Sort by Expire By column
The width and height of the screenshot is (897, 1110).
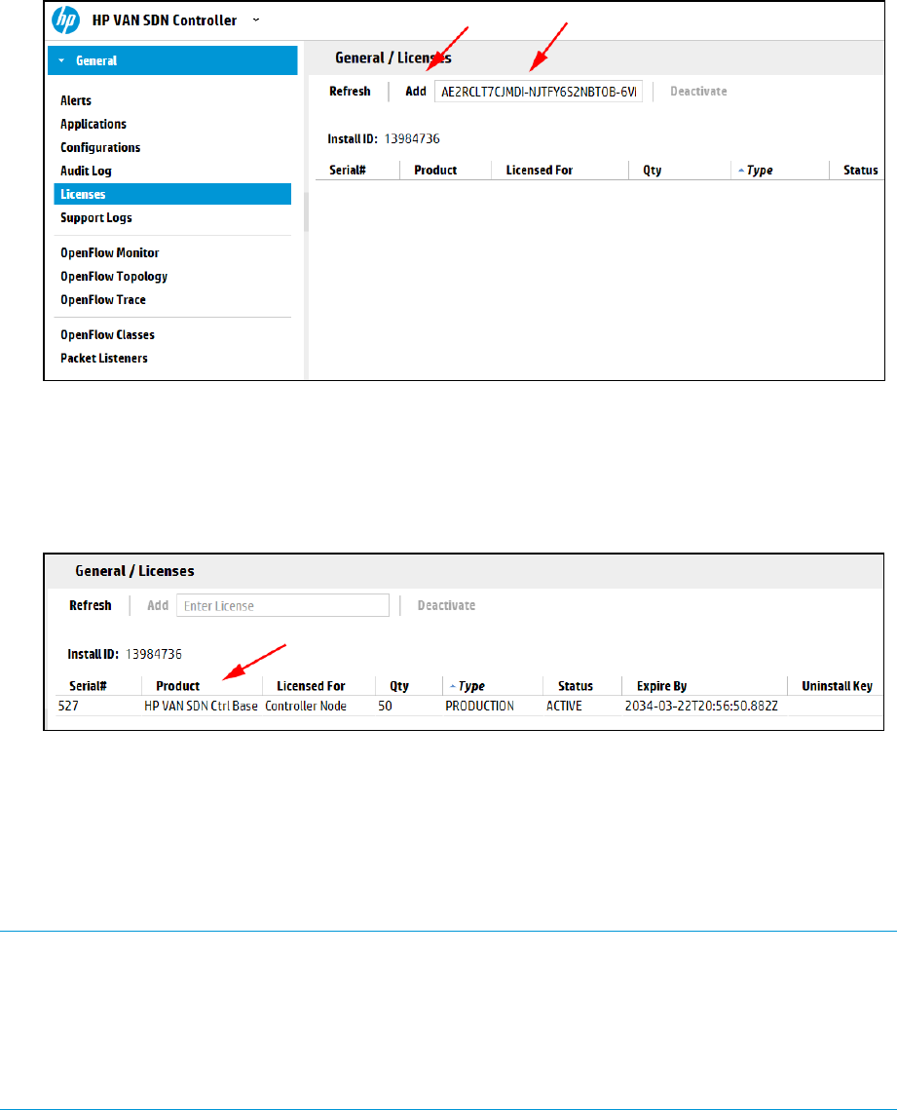click(661, 686)
